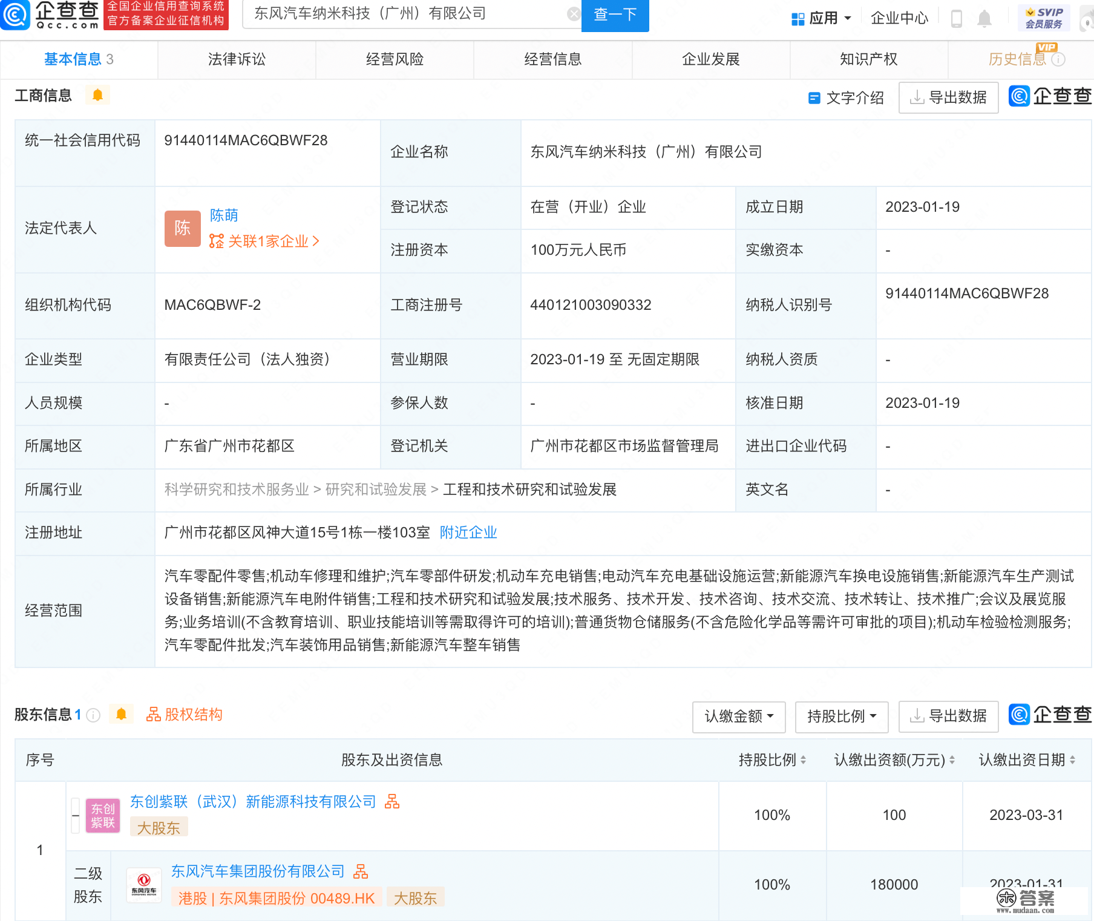Viewport: 1094px width, 921px height.
Task: Switch to the 知识产权 tab
Action: pos(869,59)
